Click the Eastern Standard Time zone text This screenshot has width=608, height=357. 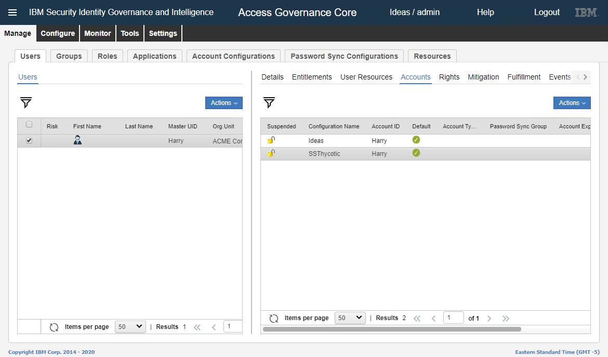click(557, 352)
